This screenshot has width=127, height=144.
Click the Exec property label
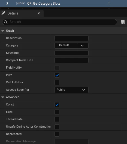9,112
